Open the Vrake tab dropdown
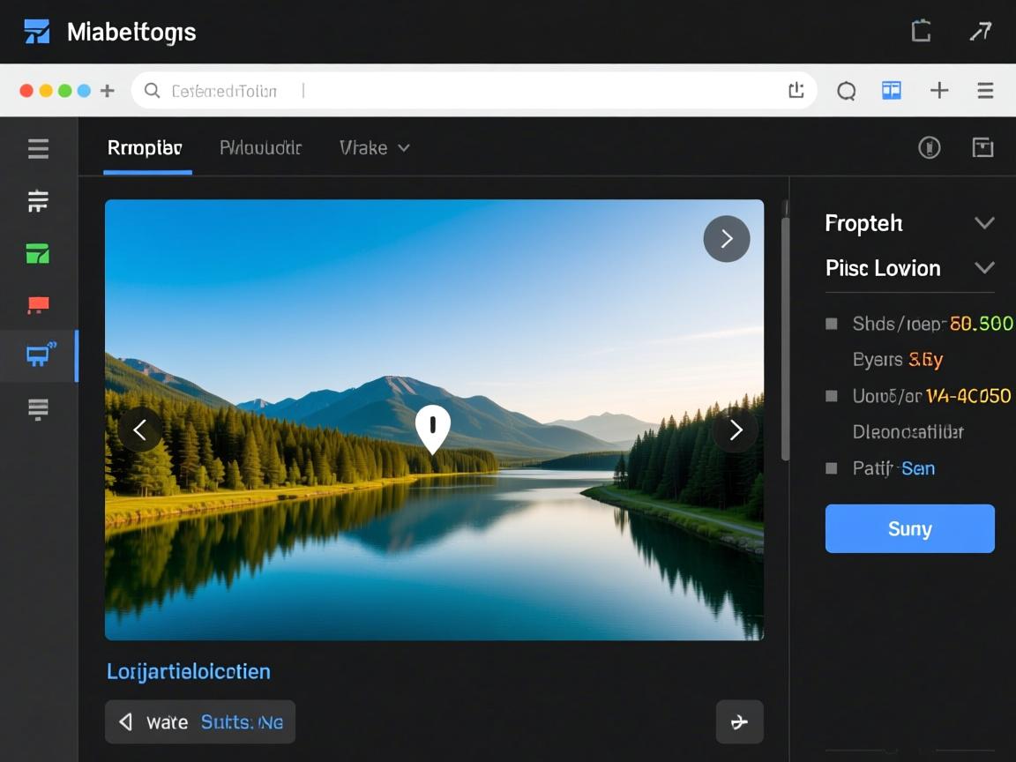This screenshot has height=762, width=1016. [x=374, y=147]
